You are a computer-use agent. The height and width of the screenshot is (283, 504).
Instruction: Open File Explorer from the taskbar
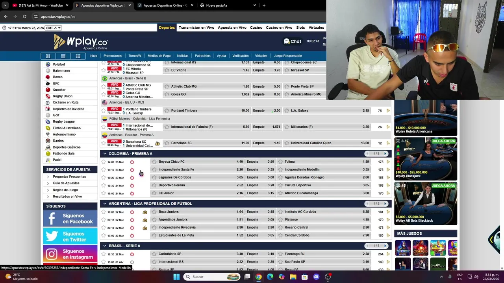coord(293,277)
